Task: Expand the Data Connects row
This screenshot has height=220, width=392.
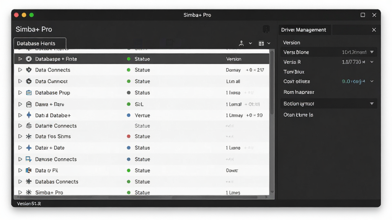Action: click(20, 70)
